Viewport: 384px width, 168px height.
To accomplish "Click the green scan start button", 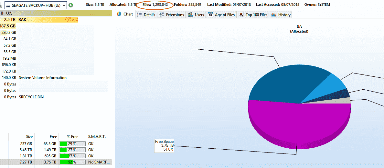I will pos(71,5).
